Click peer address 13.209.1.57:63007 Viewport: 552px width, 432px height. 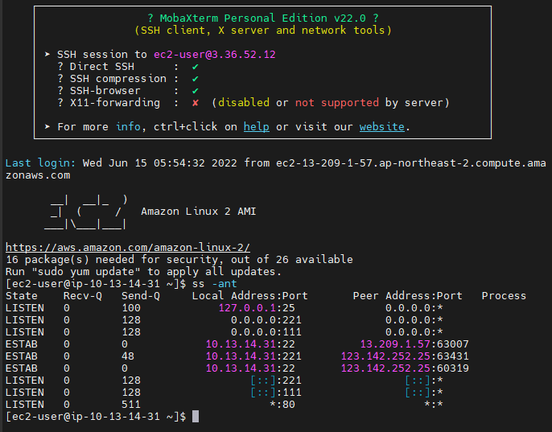(414, 344)
